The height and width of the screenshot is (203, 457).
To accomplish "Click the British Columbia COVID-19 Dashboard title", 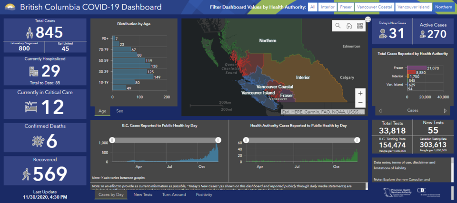I will (90, 7).
